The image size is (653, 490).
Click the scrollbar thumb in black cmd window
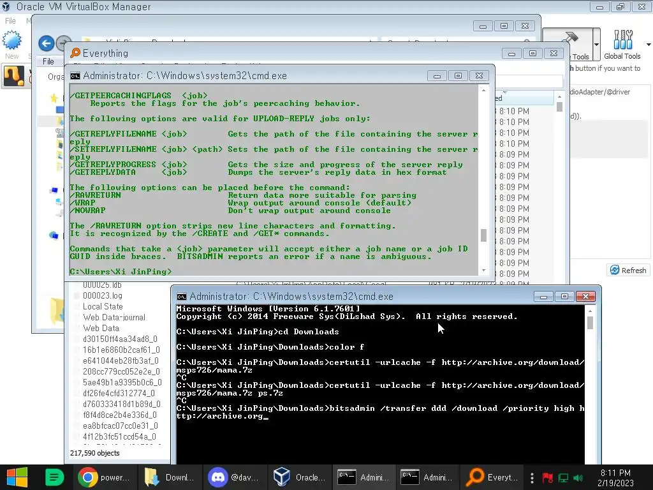[x=590, y=323]
